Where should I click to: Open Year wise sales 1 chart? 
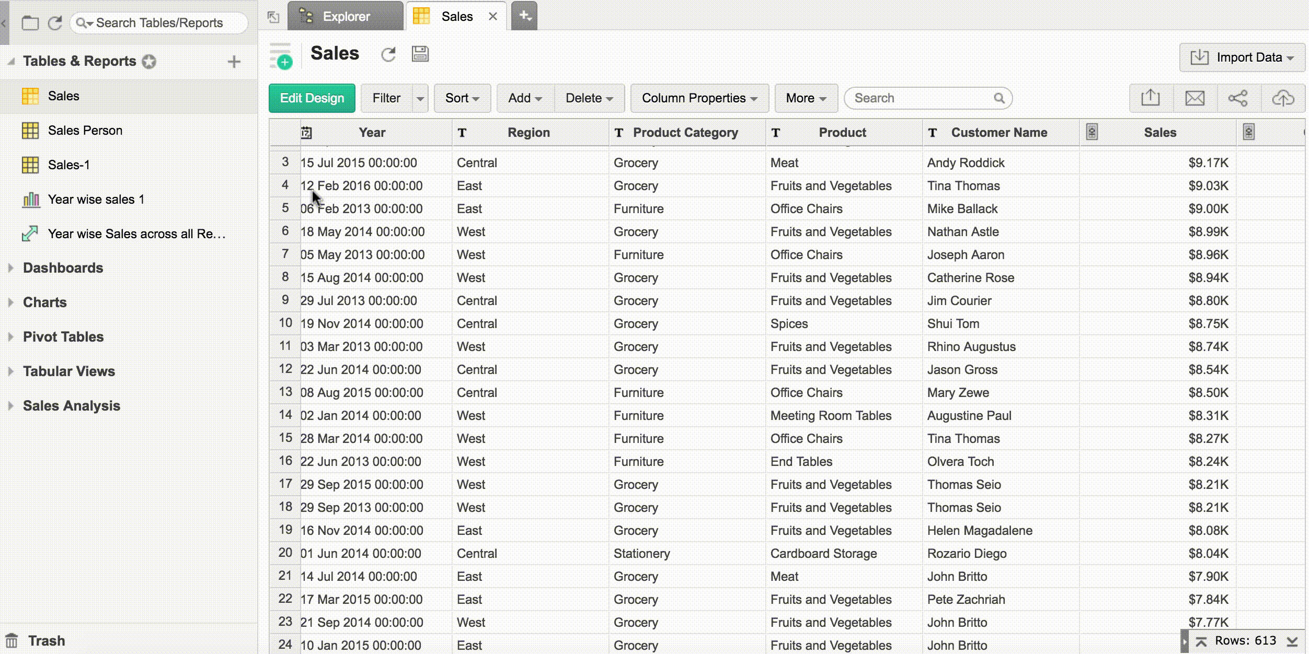96,200
